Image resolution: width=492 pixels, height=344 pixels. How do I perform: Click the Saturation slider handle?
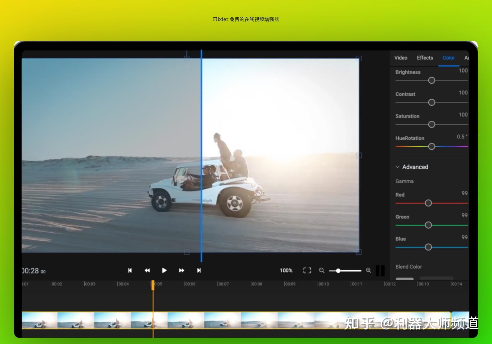coord(432,124)
